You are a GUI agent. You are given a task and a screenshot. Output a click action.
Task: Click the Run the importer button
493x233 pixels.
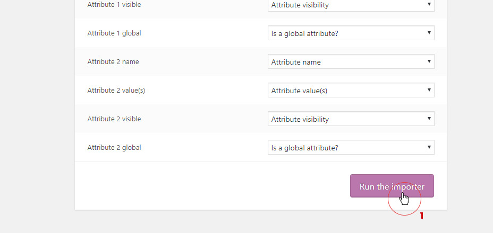click(392, 186)
